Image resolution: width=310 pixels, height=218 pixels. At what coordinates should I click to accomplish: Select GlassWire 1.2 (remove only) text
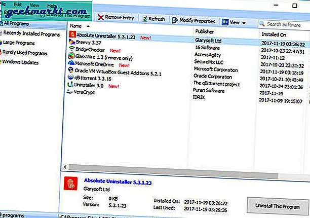(104, 57)
